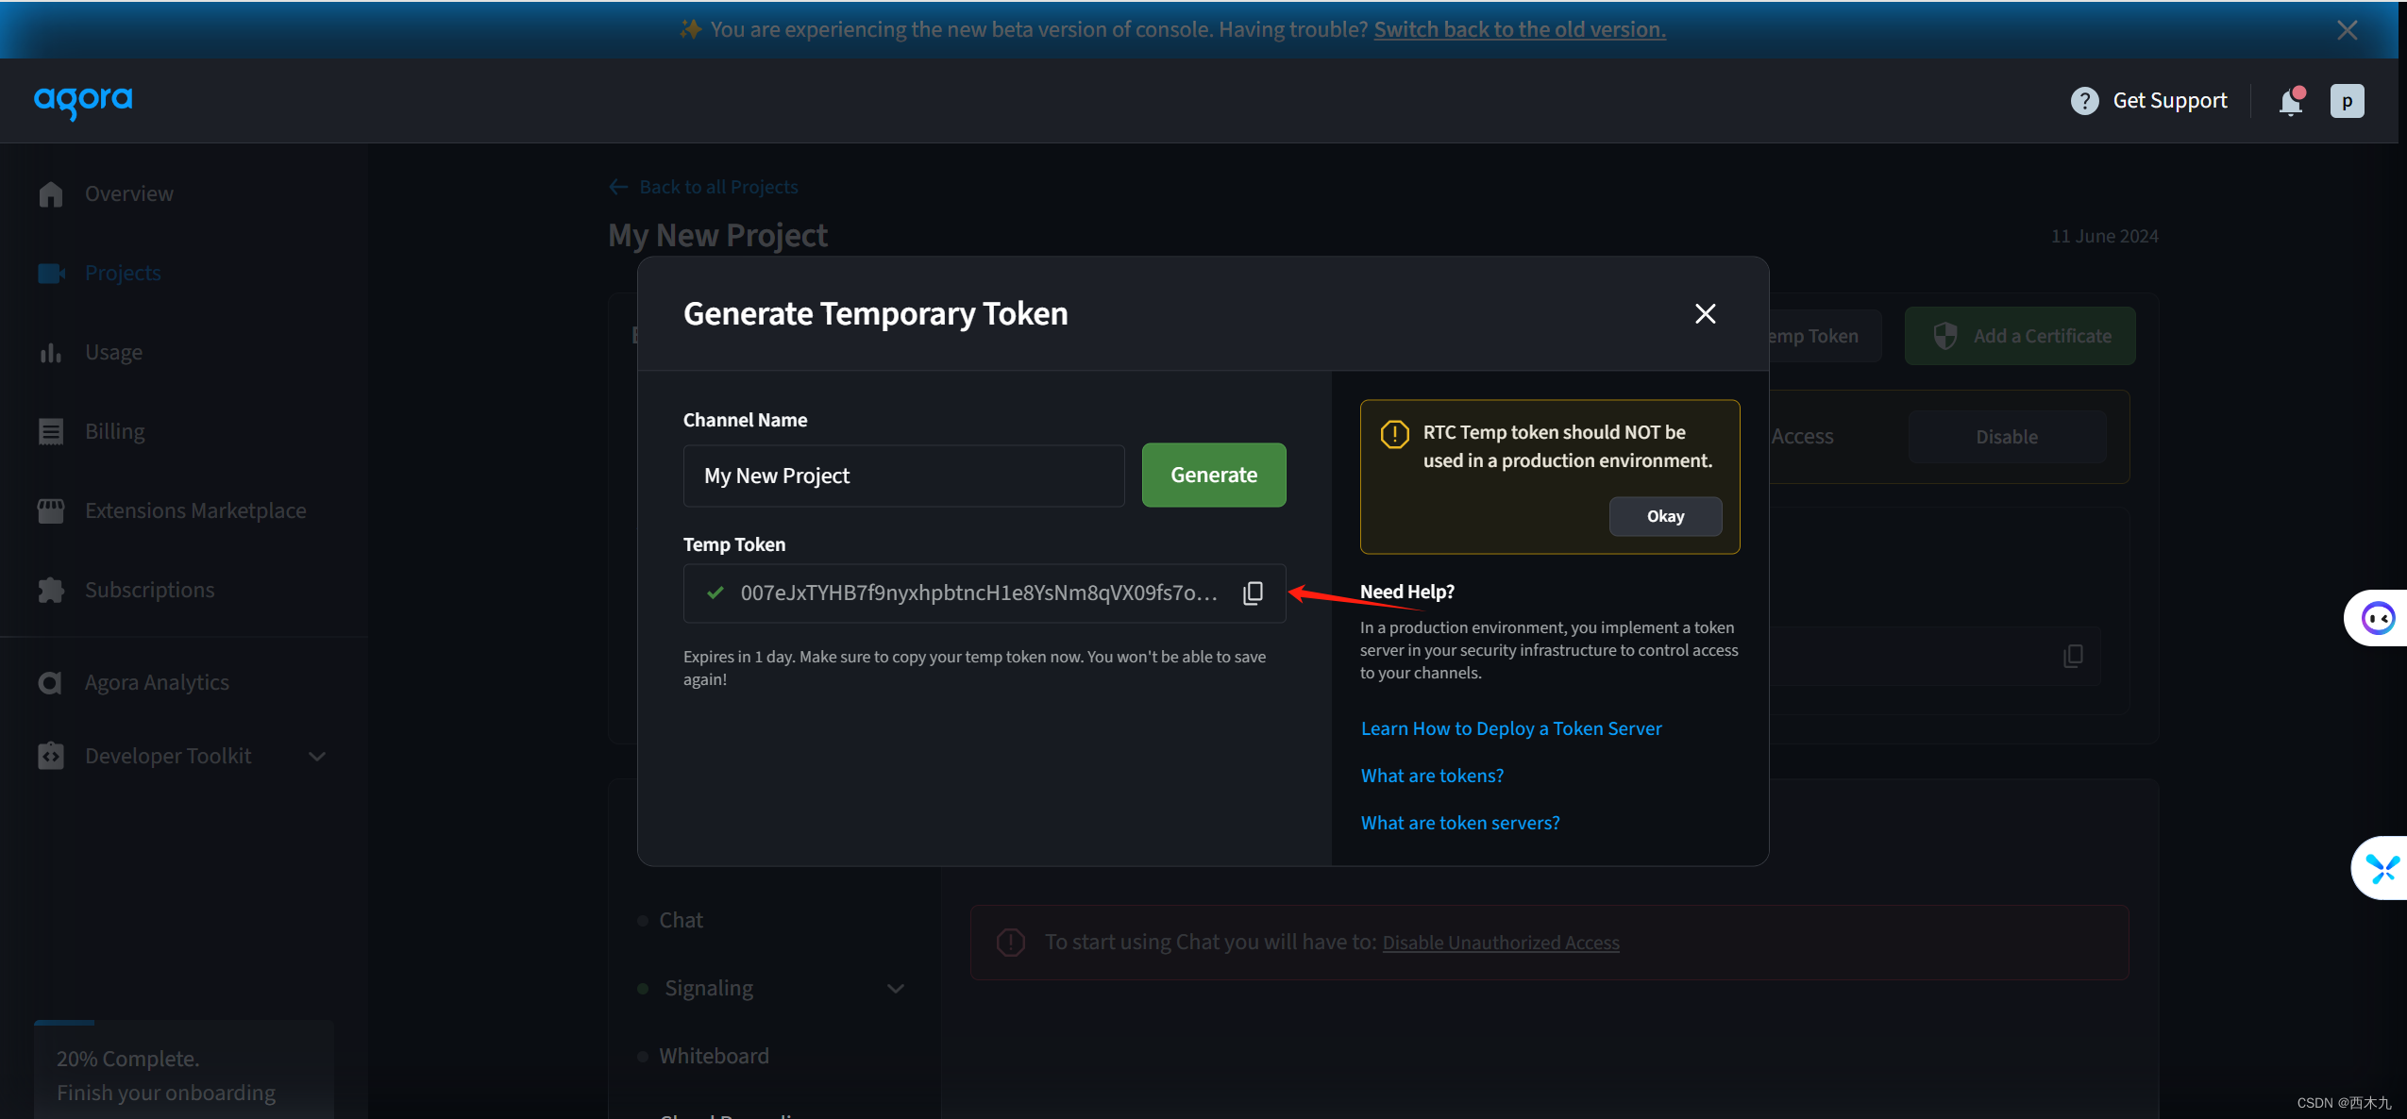Expand the Developer Toolkit chevron

318,757
